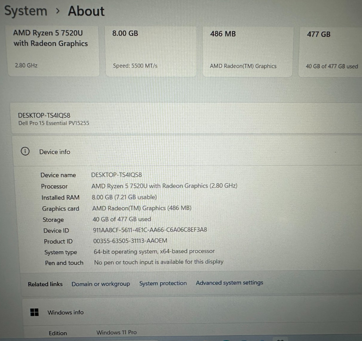362x341 pixels.
Task: Click the 40 GB of 477 GB used card text
Action: [x=332, y=66]
